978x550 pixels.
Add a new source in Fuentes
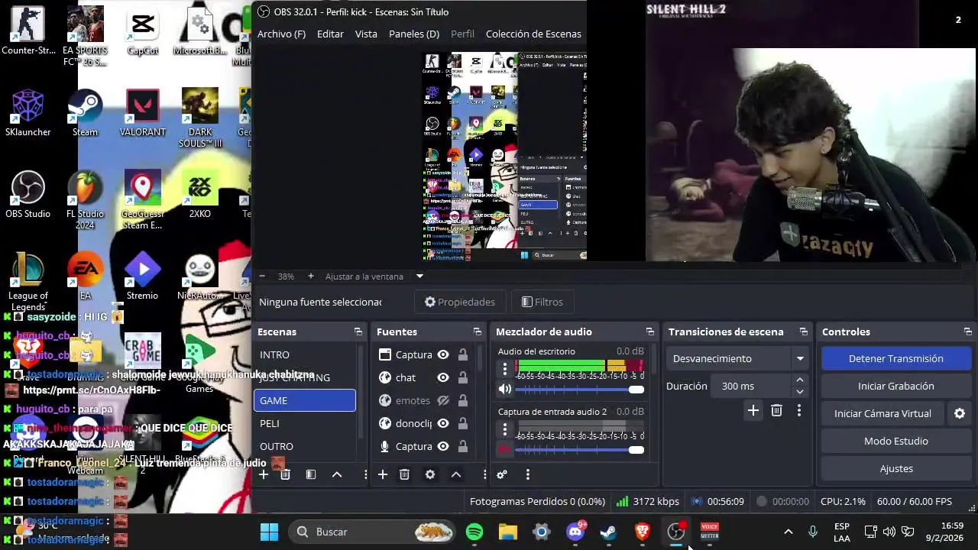pos(383,474)
